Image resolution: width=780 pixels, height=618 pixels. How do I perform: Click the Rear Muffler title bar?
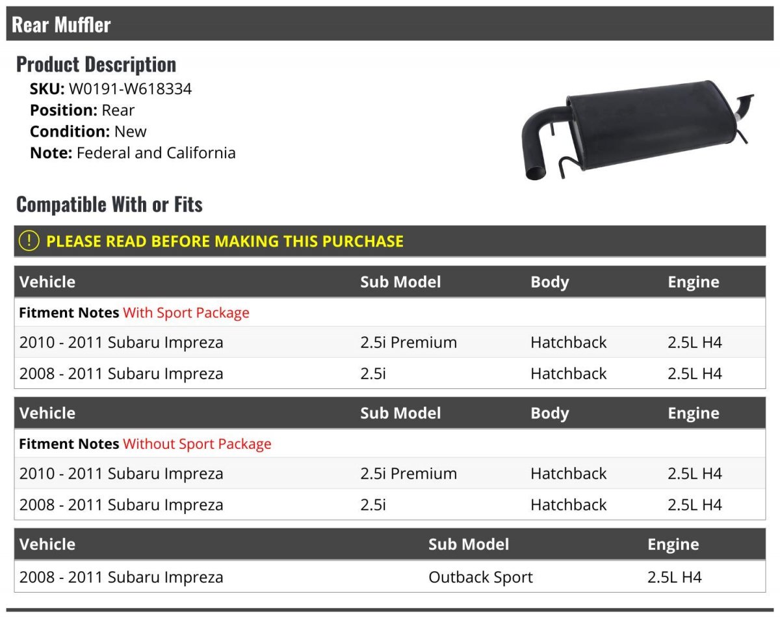[390, 25]
